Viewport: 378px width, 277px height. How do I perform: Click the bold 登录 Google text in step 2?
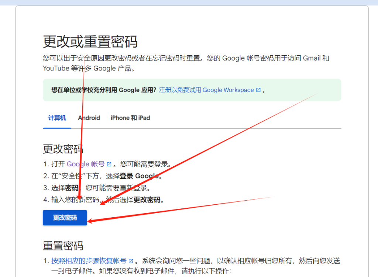tap(140, 176)
